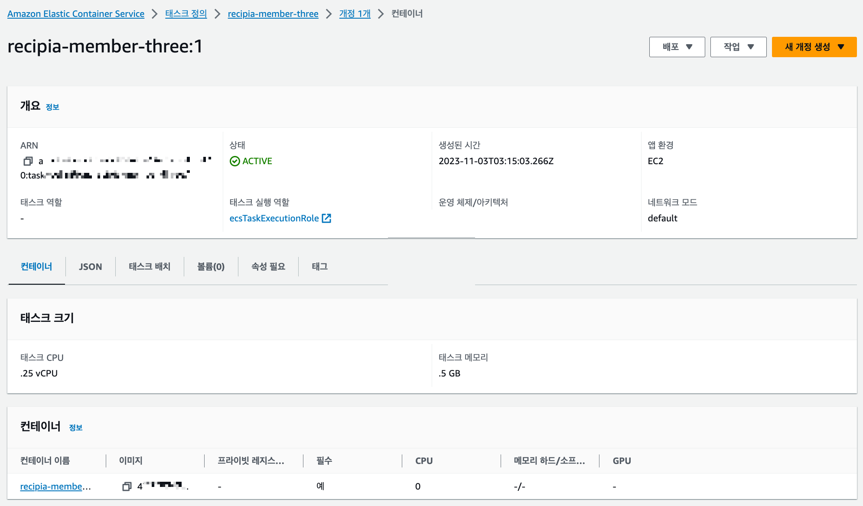The image size is (863, 506).
Task: Click the 컨테이너 이름 column header
Action: pyautogui.click(x=45, y=461)
